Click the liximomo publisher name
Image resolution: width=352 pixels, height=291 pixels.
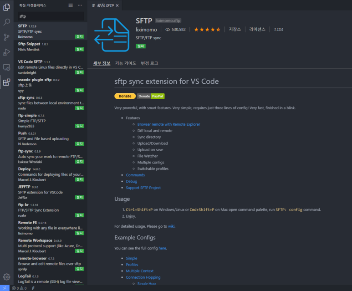[x=146, y=30]
